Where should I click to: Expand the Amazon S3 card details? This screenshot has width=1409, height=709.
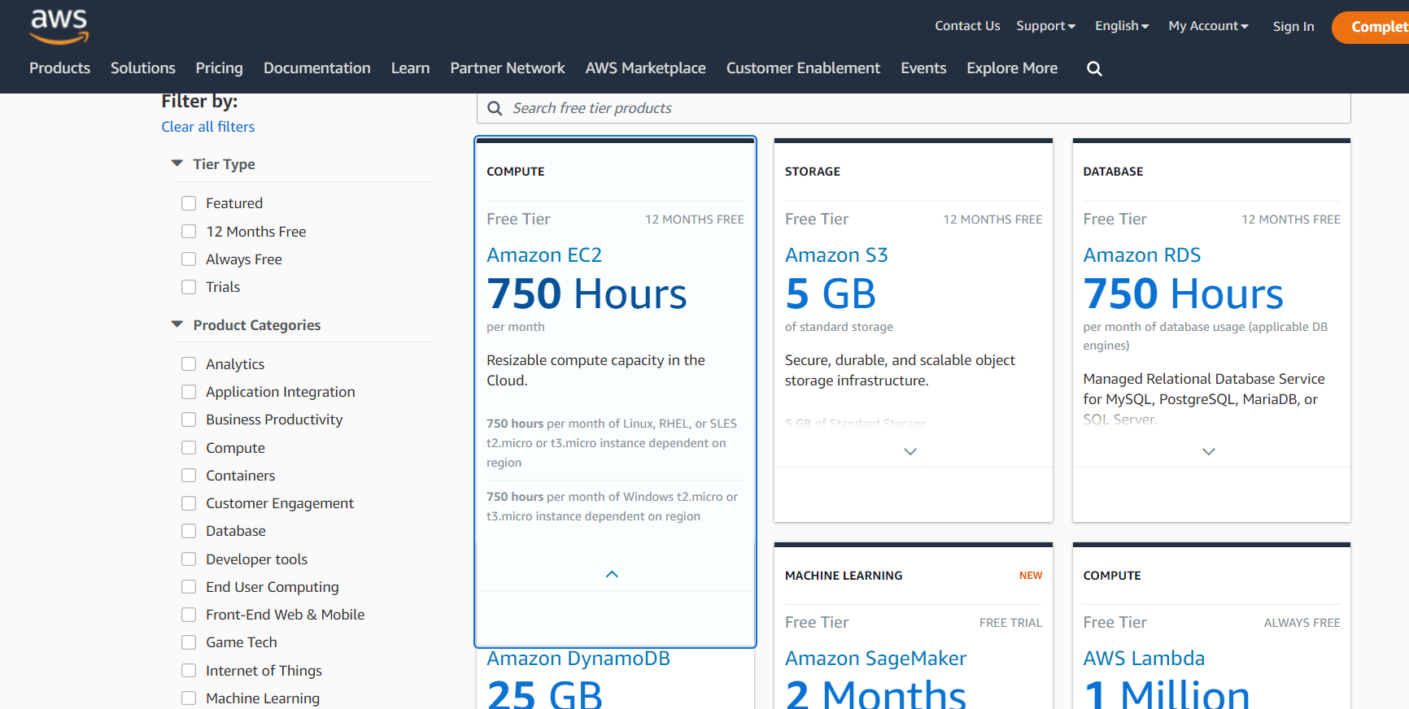coord(910,451)
